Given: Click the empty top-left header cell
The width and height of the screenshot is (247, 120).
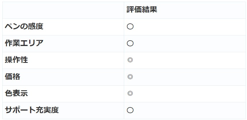Looking at the screenshot, I should coord(63,10).
